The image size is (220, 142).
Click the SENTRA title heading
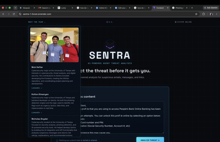tap(110, 55)
